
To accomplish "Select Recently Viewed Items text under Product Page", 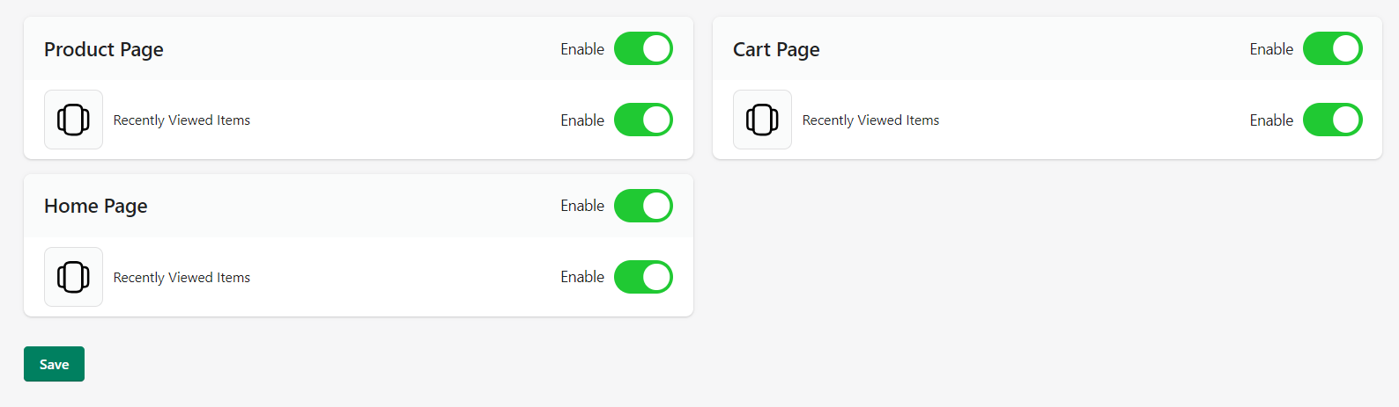I will (x=181, y=120).
